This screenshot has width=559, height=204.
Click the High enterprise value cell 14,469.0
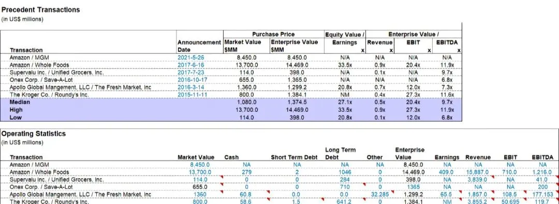coord(297,110)
